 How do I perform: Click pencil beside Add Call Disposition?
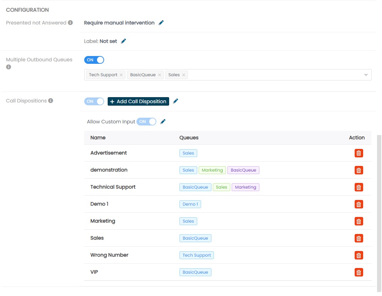(176, 101)
